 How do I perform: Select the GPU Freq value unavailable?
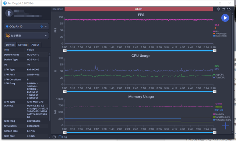[34, 121]
